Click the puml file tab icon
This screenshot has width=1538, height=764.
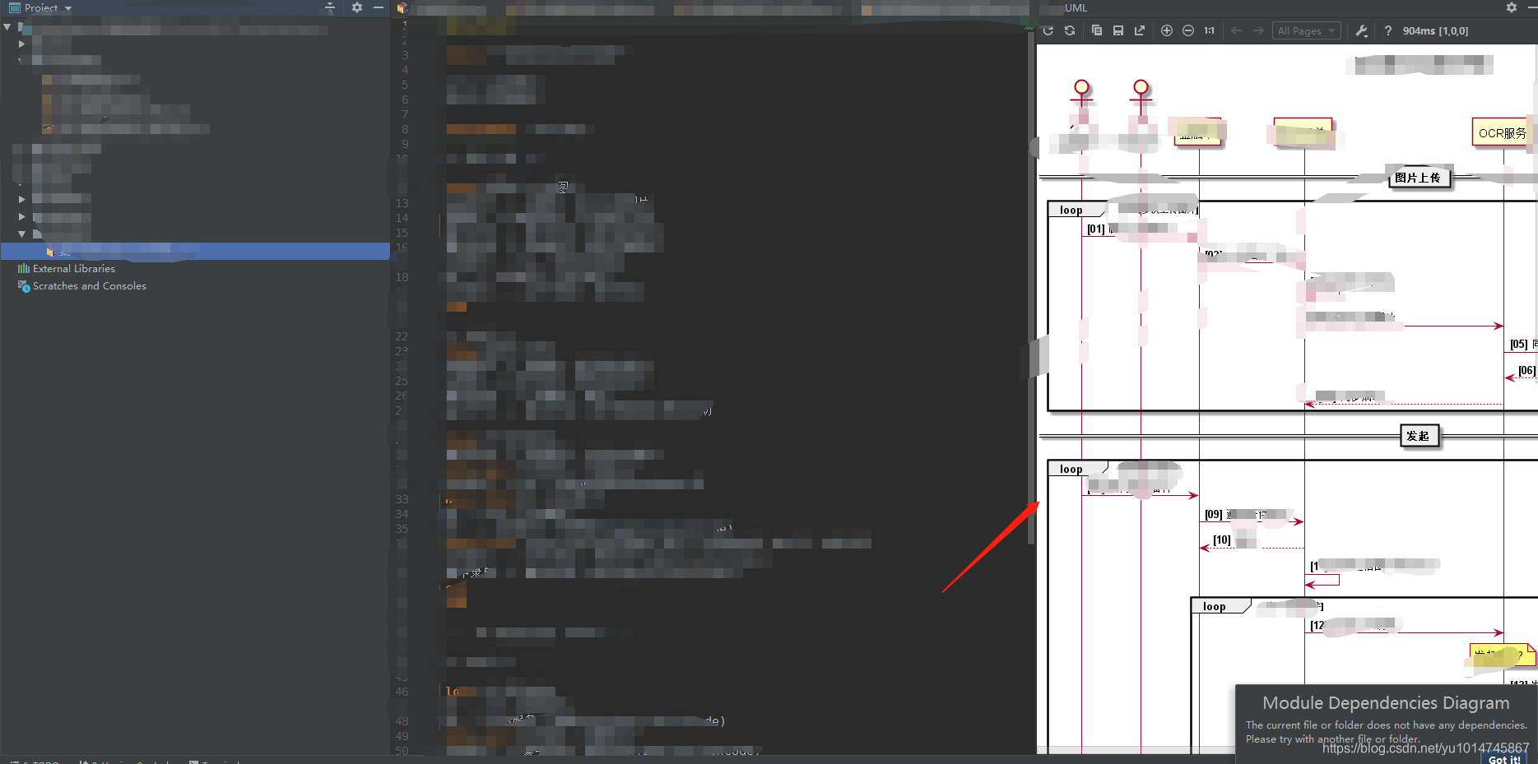pos(402,8)
